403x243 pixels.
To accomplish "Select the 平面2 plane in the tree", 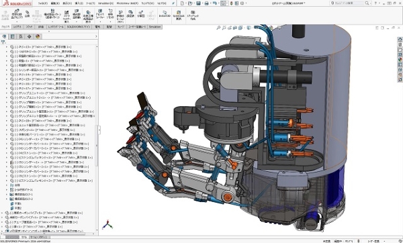I will (x=15, y=208).
